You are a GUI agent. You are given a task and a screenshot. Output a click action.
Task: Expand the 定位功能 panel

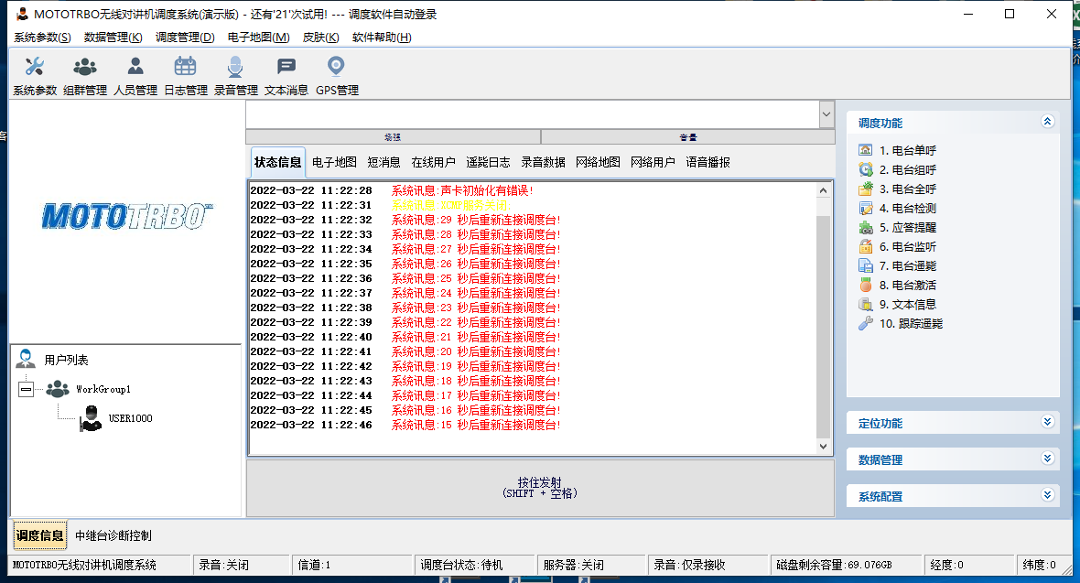pyautogui.click(x=1048, y=423)
